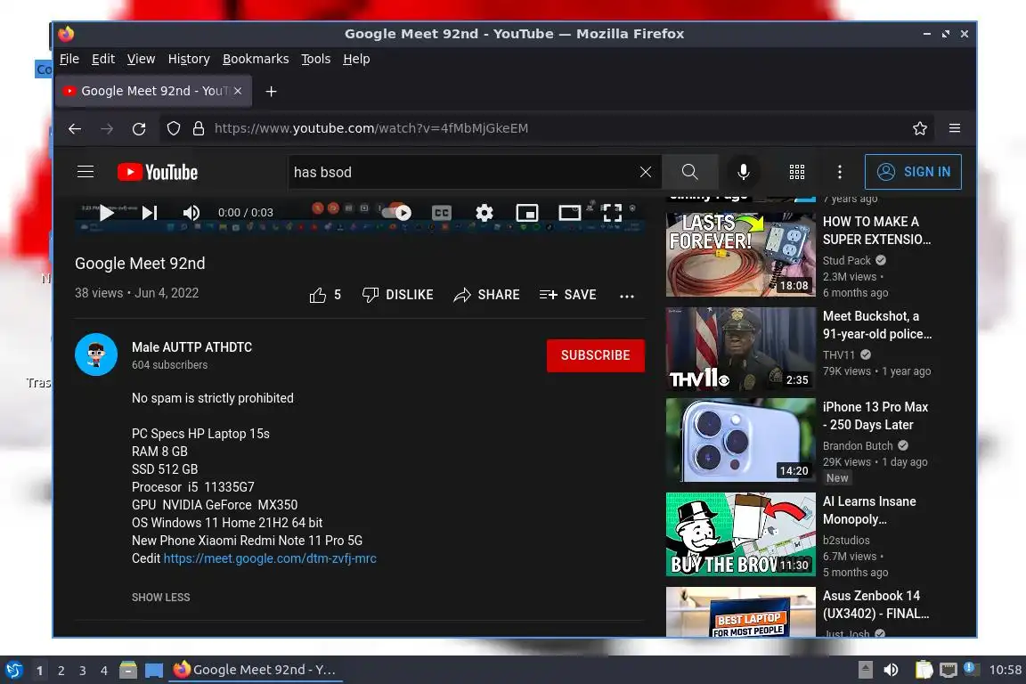Switch to workspace 2 on taskbar
Viewport: 1026px width, 684px height.
tap(61, 671)
